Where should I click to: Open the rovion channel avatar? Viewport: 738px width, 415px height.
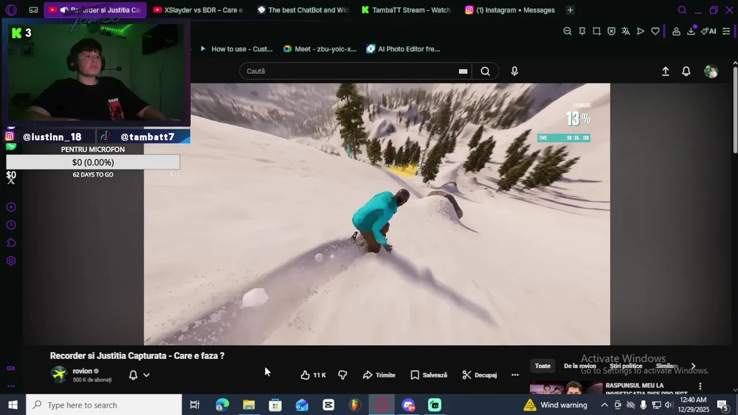pyautogui.click(x=59, y=375)
